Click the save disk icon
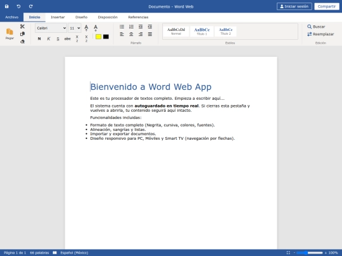 (x=7, y=6)
